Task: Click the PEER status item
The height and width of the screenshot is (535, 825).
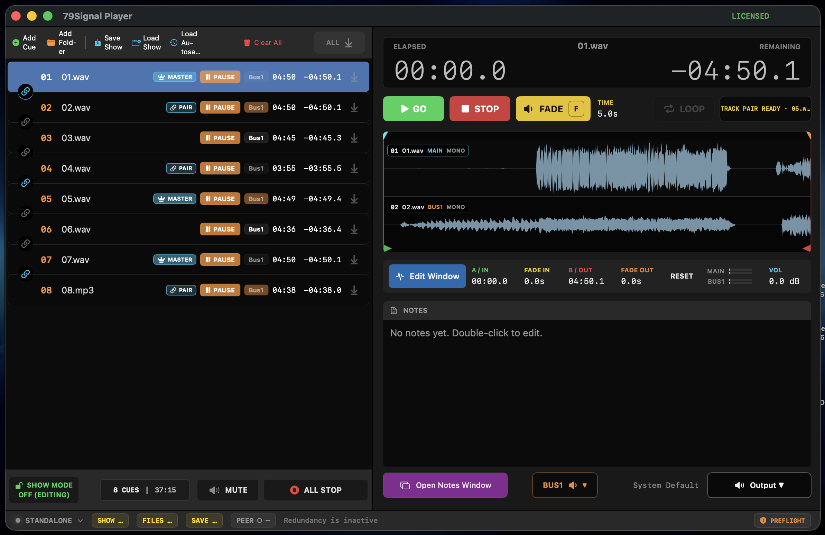Action: [x=253, y=520]
